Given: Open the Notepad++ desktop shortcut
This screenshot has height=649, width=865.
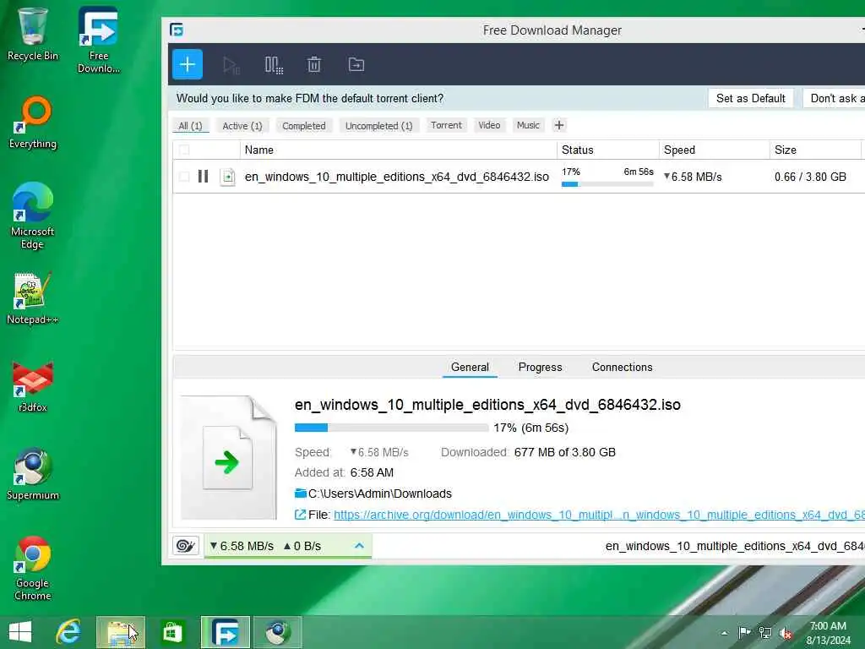Looking at the screenshot, I should pos(33,298).
